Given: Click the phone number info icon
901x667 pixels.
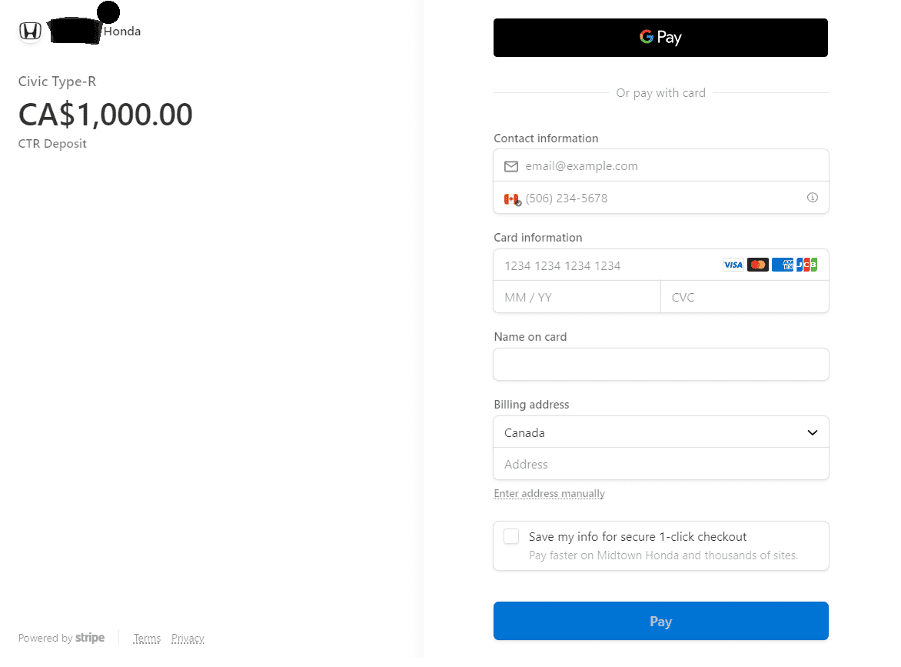Looking at the screenshot, I should (812, 198).
